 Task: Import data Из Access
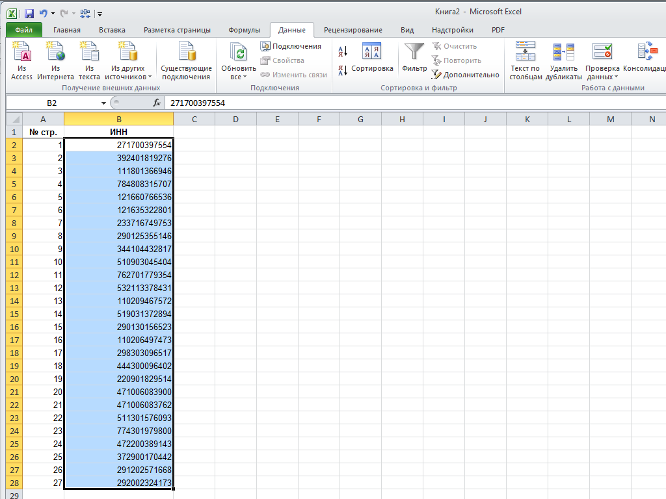coord(21,60)
